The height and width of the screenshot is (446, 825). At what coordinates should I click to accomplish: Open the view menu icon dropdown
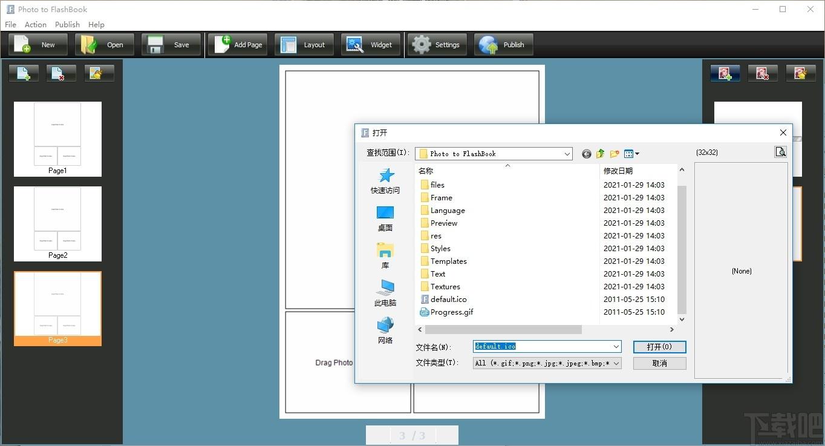(x=631, y=154)
